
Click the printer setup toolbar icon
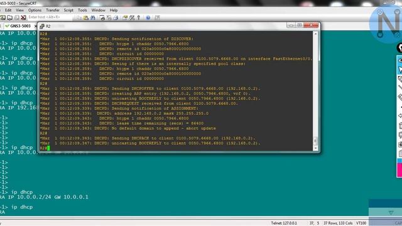[x=116, y=18]
